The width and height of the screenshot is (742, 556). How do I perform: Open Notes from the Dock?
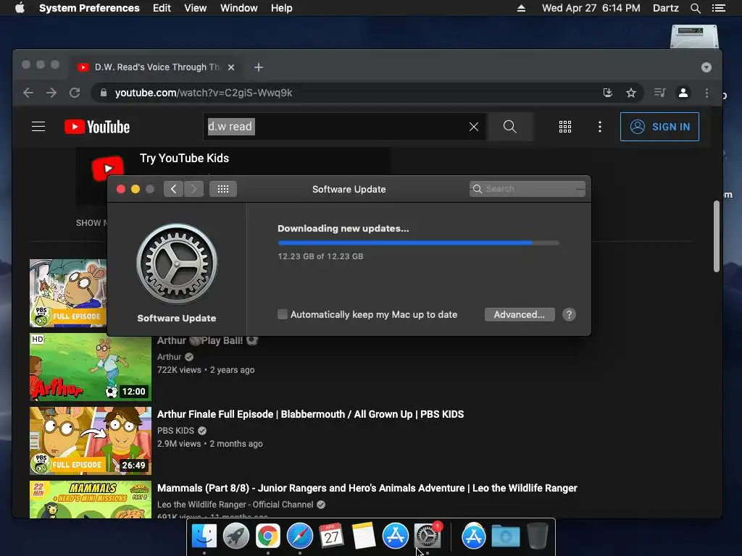364,536
